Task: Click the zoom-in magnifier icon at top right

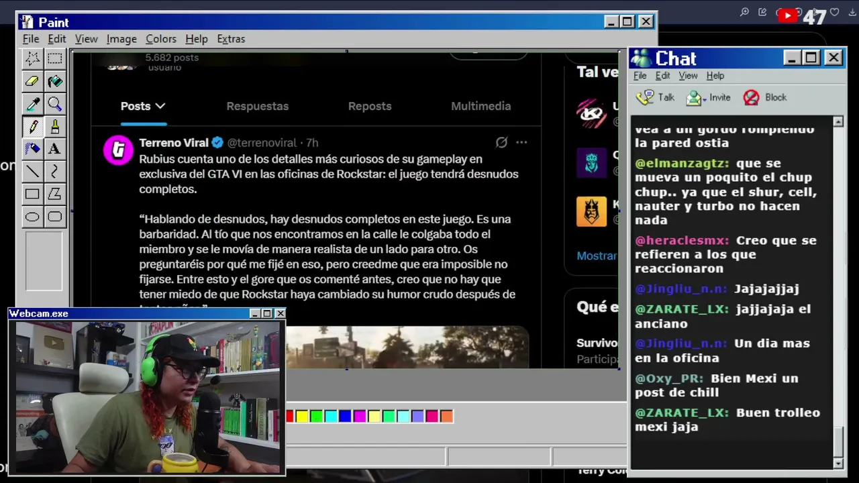Action: pos(744,12)
